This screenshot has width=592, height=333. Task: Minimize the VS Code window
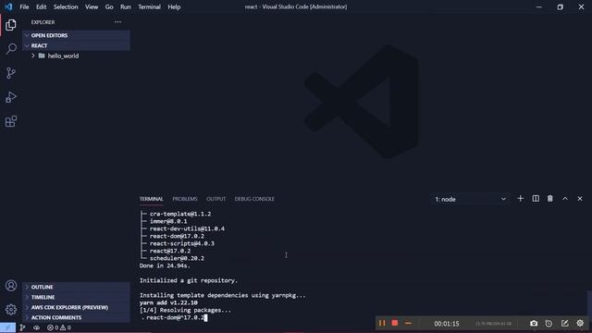[x=538, y=6]
